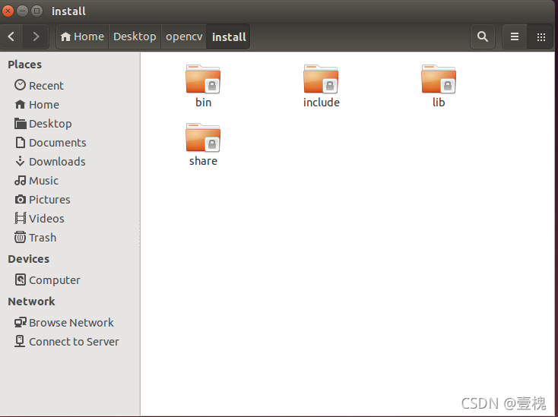Click the Music note icon in sidebar
558x417 pixels.
[20, 180]
